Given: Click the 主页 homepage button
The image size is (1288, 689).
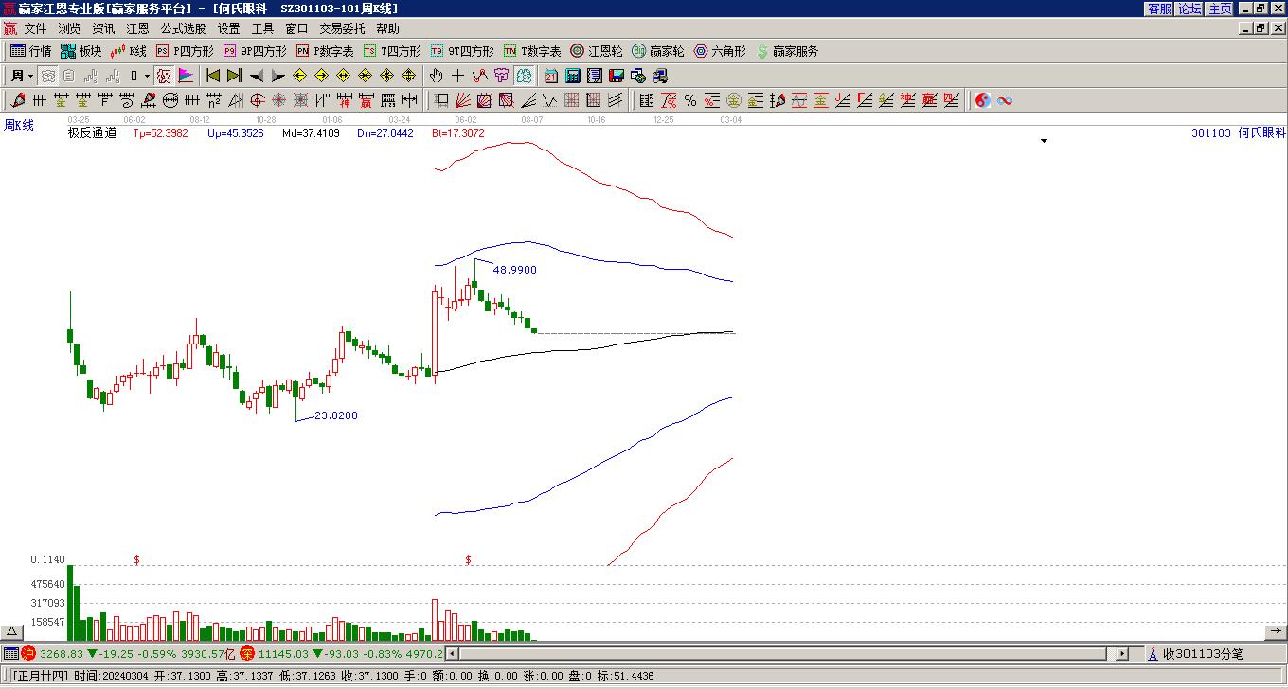Looking at the screenshot, I should tap(1220, 9).
